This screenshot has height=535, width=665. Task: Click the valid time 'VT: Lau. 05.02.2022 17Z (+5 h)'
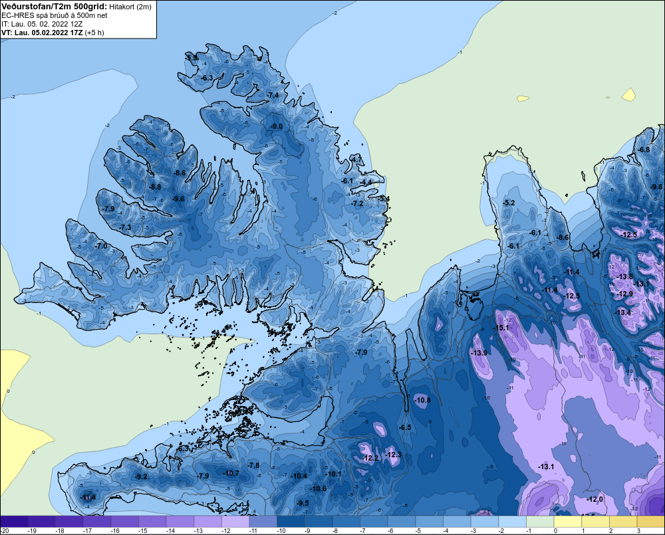click(x=53, y=32)
